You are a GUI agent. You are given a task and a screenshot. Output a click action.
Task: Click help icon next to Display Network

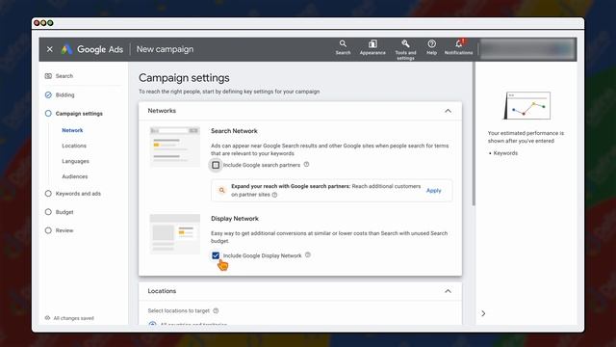[x=308, y=254]
